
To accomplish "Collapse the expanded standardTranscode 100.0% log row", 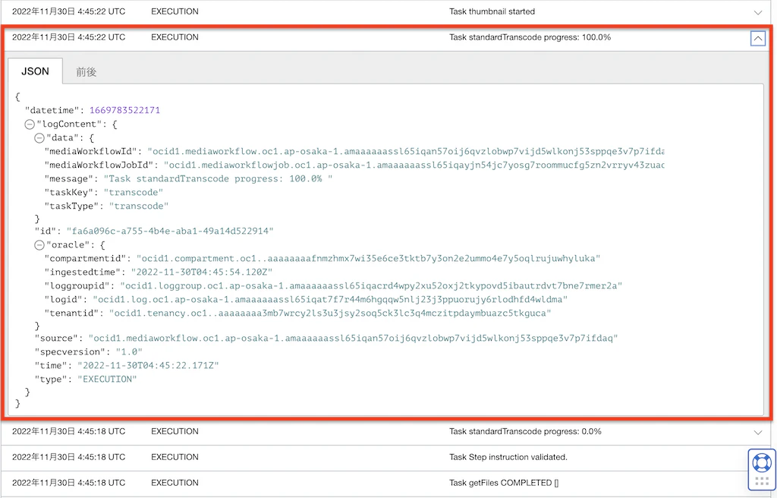I will (758, 38).
